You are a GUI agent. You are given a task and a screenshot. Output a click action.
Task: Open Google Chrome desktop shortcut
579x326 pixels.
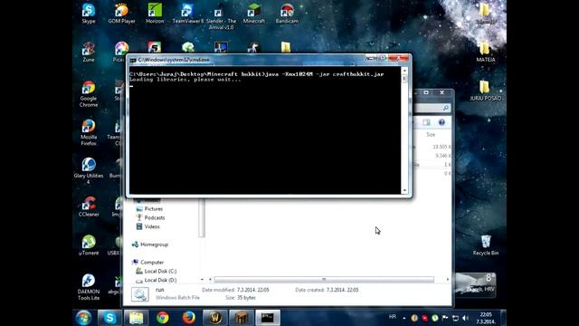pos(89,94)
